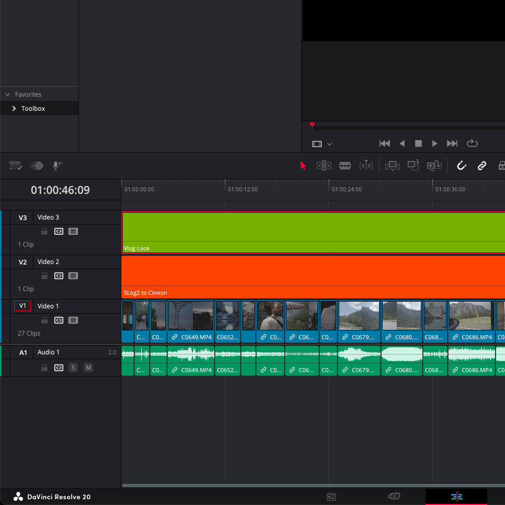Expand the Toolbox item
505x505 pixels.
[x=14, y=108]
